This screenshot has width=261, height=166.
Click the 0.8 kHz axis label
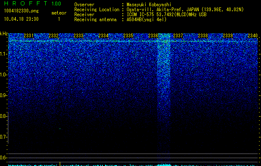4,116
